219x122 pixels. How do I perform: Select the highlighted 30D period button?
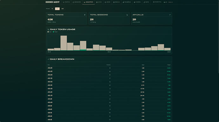tap(57, 9)
